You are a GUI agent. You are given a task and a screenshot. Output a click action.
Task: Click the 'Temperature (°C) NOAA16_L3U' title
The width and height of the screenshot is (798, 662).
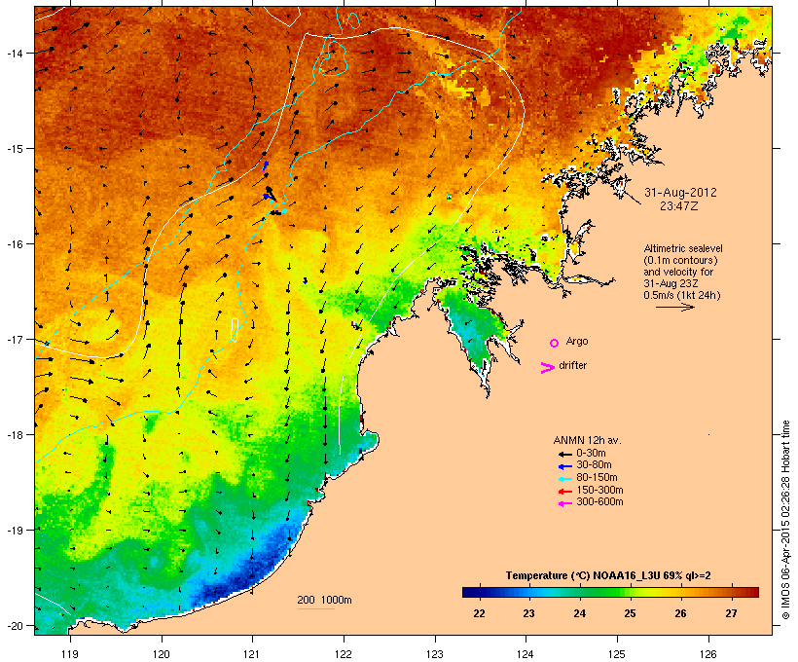[584, 576]
